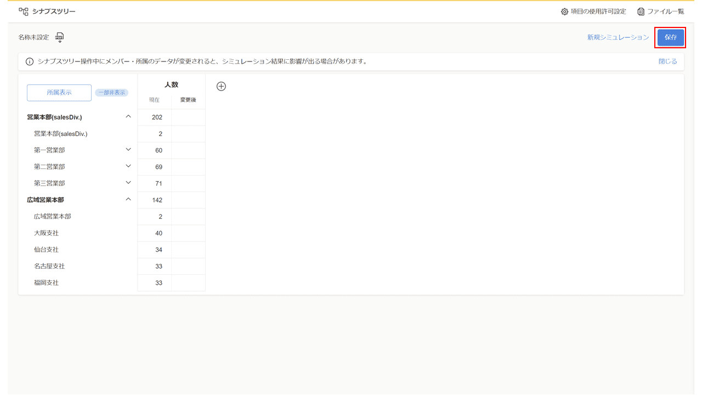Click 変更後 cell for 名古屋支社
The image size is (702, 395).
tap(188, 266)
